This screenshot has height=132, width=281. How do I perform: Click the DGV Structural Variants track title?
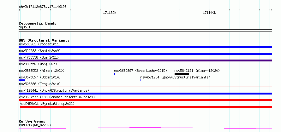44,40
